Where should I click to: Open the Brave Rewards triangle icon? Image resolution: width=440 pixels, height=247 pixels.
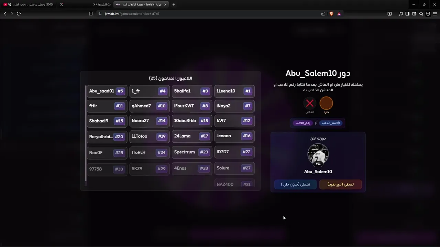click(339, 14)
